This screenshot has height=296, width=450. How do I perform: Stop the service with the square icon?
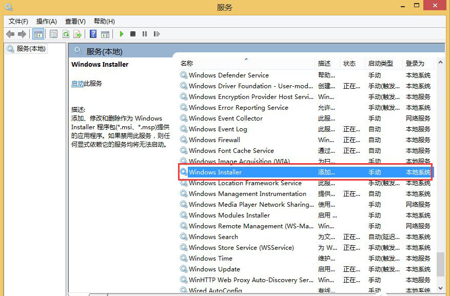click(x=132, y=34)
